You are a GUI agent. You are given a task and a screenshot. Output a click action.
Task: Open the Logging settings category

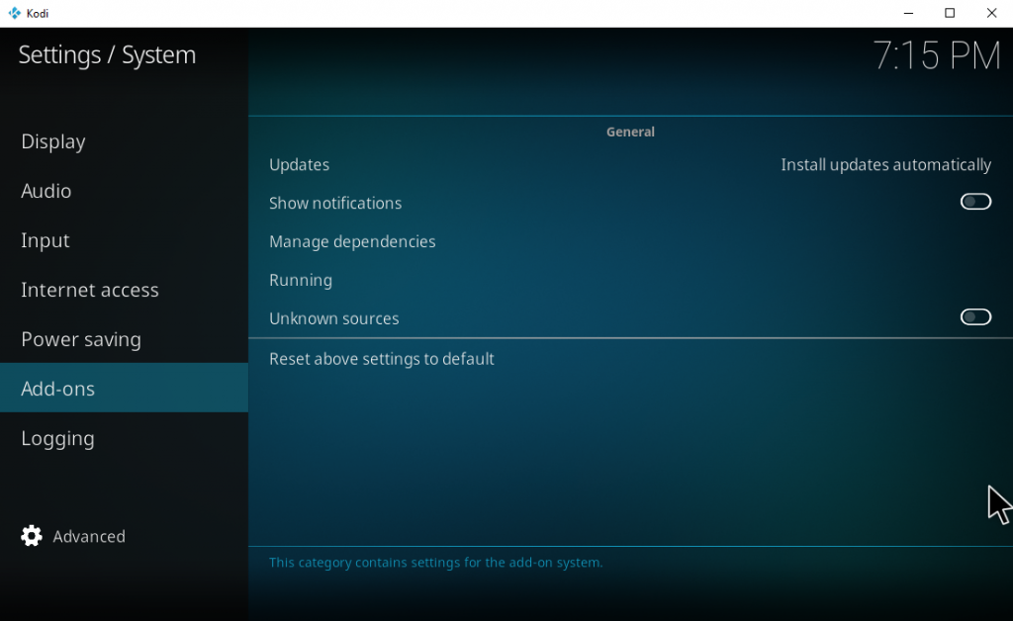coord(57,438)
